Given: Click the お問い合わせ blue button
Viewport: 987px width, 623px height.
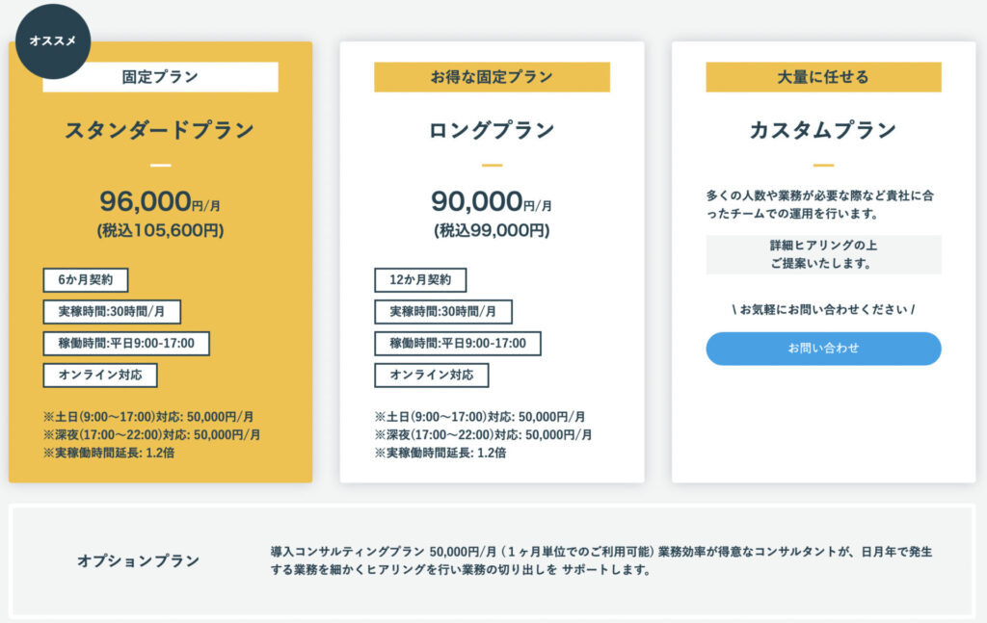Looking at the screenshot, I should pyautogui.click(x=823, y=349).
